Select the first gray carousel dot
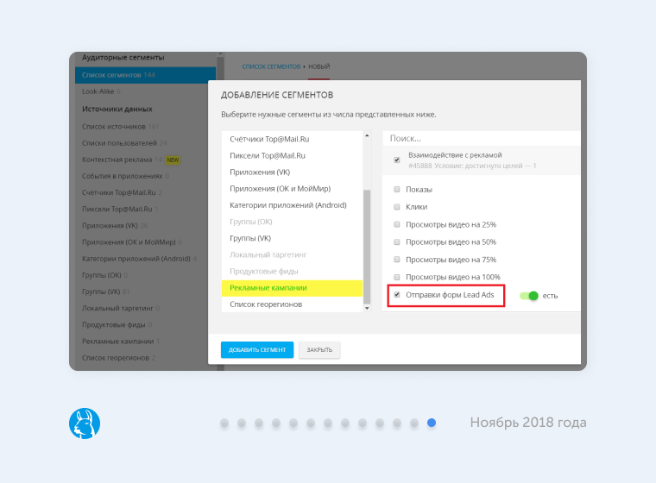656x483 pixels. [224, 423]
